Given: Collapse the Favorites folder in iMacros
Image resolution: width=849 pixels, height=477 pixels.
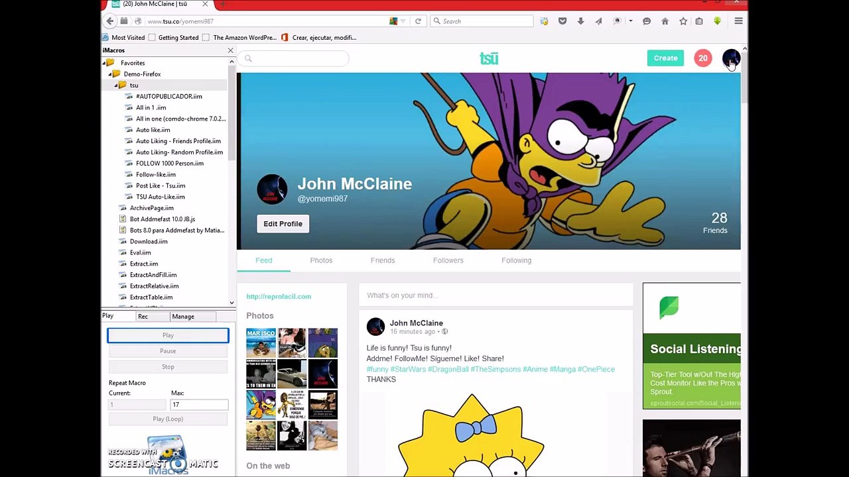Looking at the screenshot, I should point(105,63).
